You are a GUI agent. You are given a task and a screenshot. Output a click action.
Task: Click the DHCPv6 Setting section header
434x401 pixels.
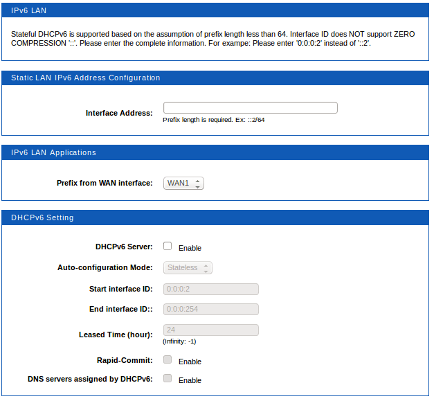[x=42, y=217]
